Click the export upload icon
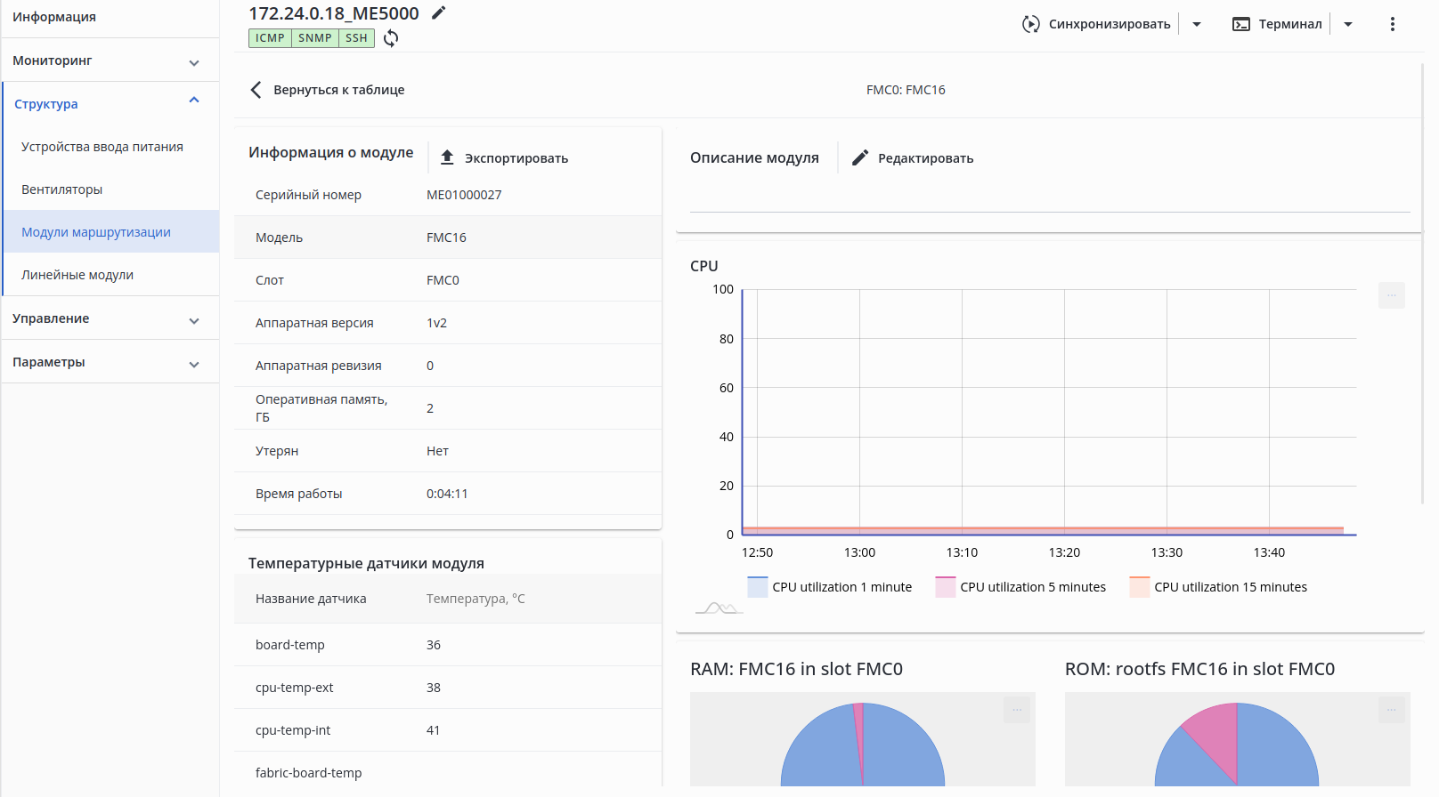Screen dimensions: 1439x797 pos(448,157)
